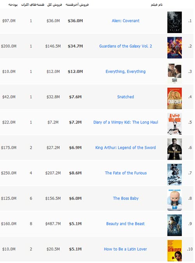The width and height of the screenshot is (195, 263).
Task: Open the Alien: Covenant movie link
Action: click(x=126, y=21)
